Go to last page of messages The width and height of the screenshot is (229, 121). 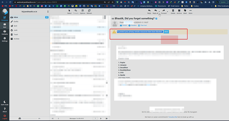pyautogui.click(x=107, y=119)
